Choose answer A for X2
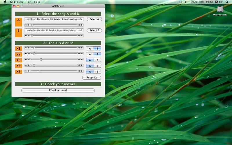This screenshot has height=145, width=232. pos(90,54)
